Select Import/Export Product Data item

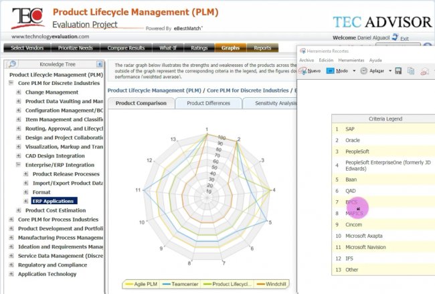(x=68, y=183)
